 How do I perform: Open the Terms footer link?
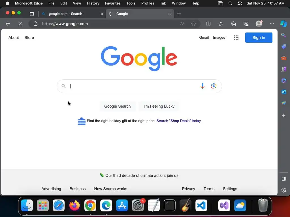(209, 189)
